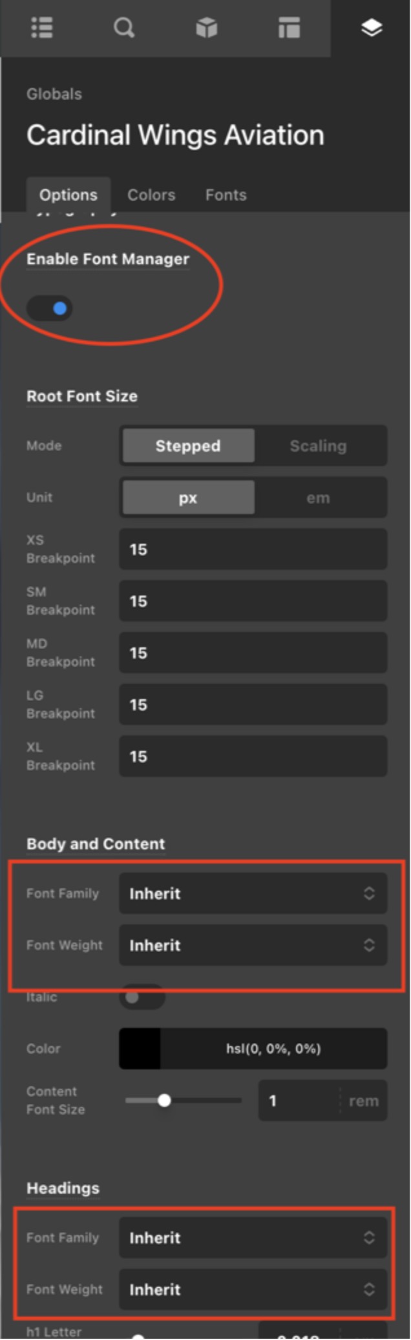This screenshot has width=411, height=1340.
Task: Expand the Headings Font Weight dropdown
Action: 253,1290
